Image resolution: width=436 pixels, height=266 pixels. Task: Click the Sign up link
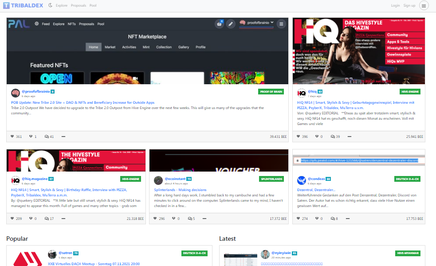coord(409,5)
